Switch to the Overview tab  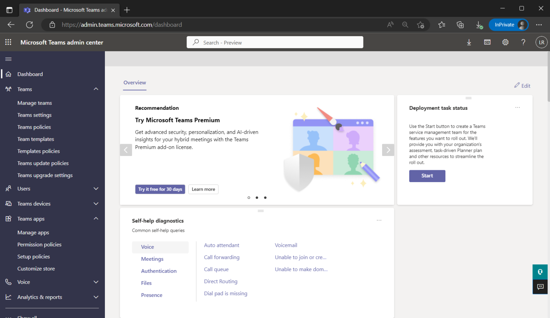click(x=134, y=82)
